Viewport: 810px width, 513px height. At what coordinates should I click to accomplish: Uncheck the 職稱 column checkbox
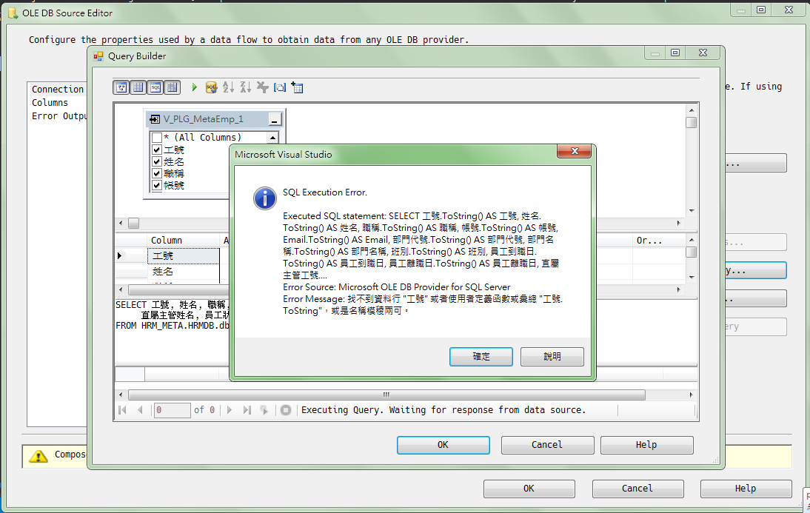[156, 173]
